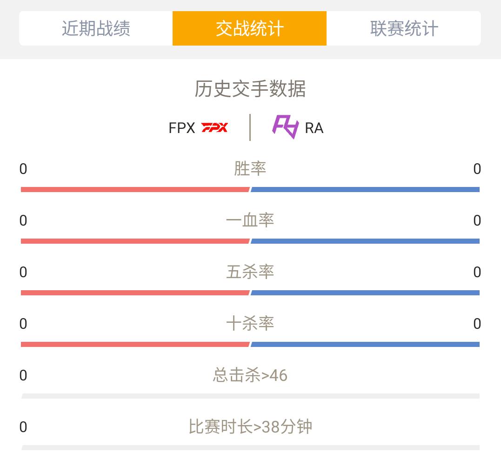Open the 联赛统计 tab

click(x=404, y=28)
